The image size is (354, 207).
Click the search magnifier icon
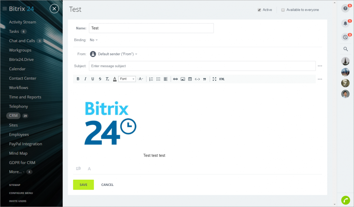345,49
